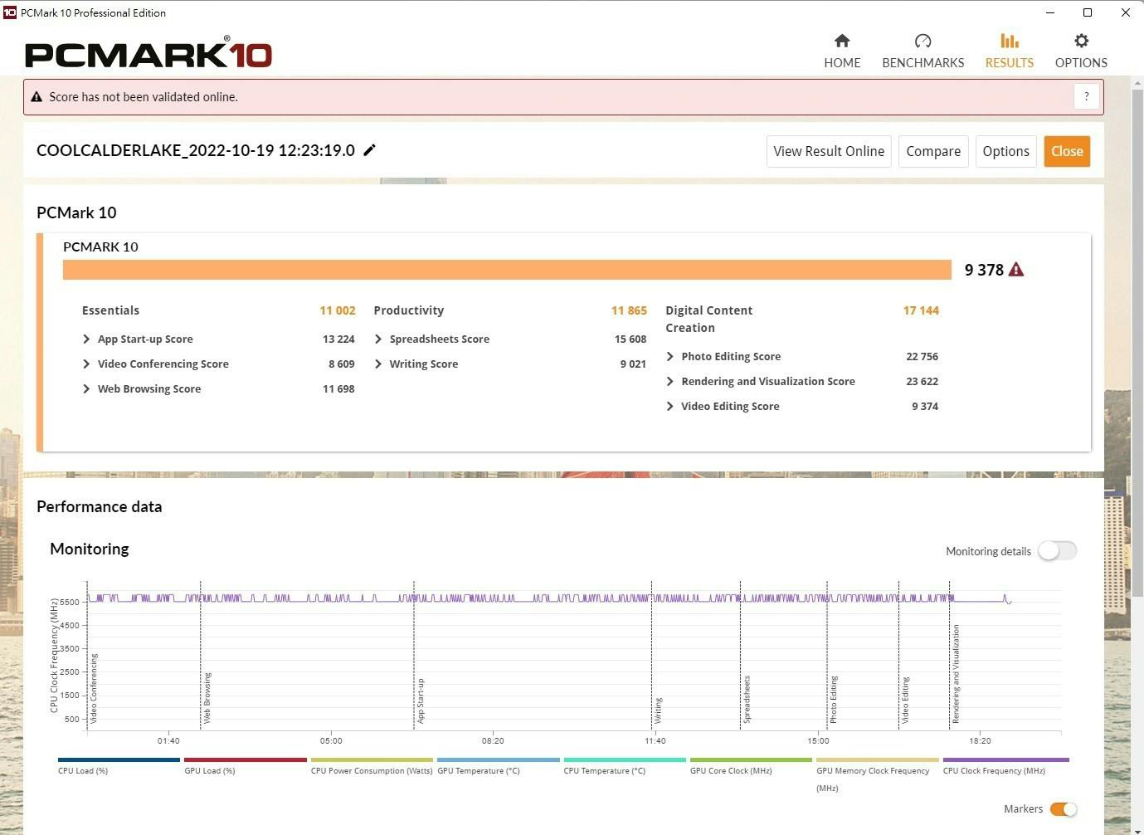
Task: Click the pencil icon to rename result
Action: pyautogui.click(x=370, y=150)
